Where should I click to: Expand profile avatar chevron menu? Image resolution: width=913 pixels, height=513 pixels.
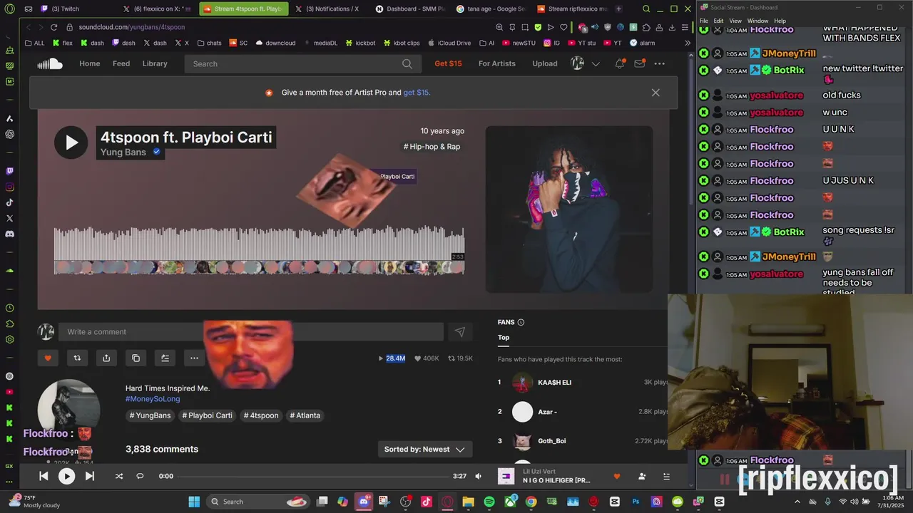596,63
